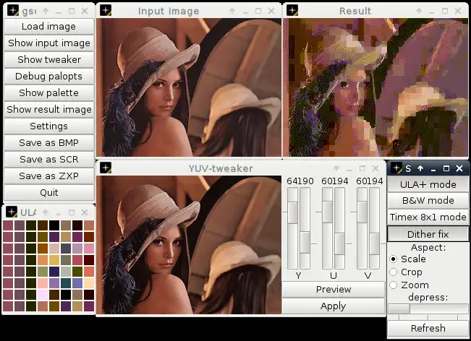
Task: Open the palette via Show palette
Action: tap(49, 92)
